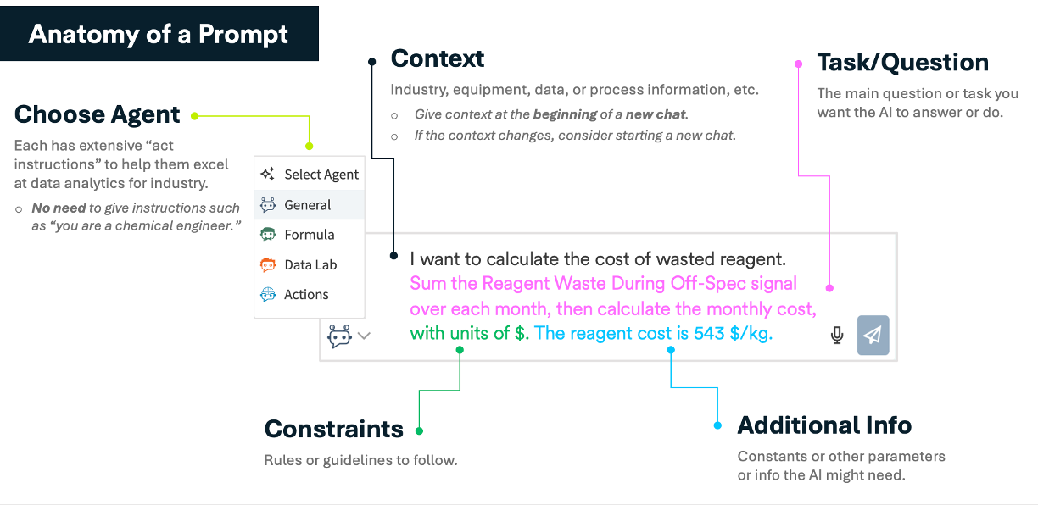
Task: Choose the Formula menu entry label
Action: pos(310,235)
